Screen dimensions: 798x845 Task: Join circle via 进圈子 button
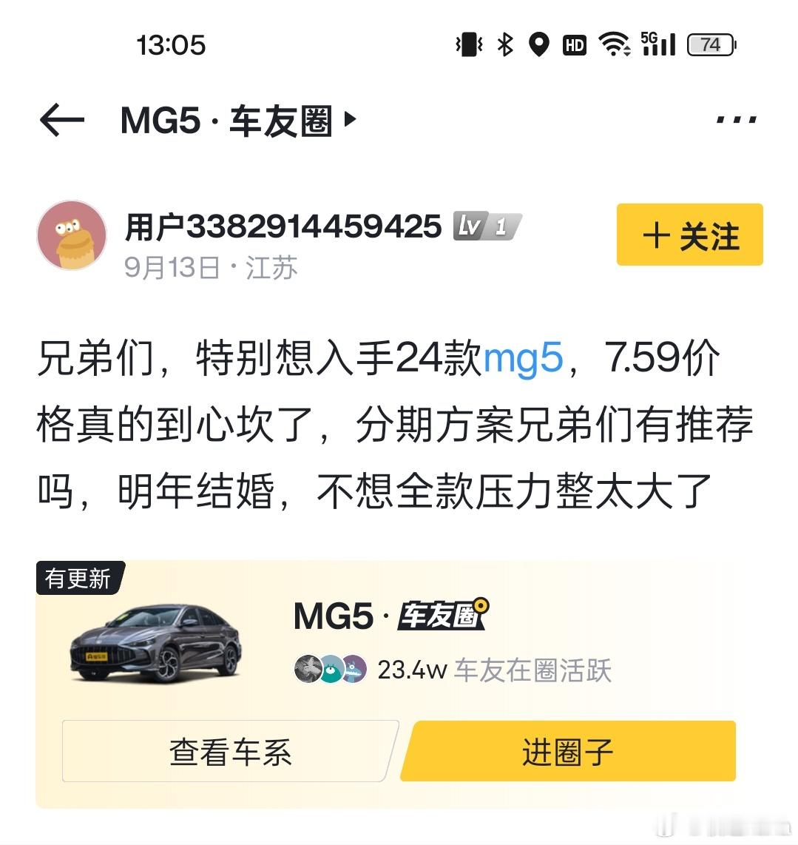click(568, 751)
